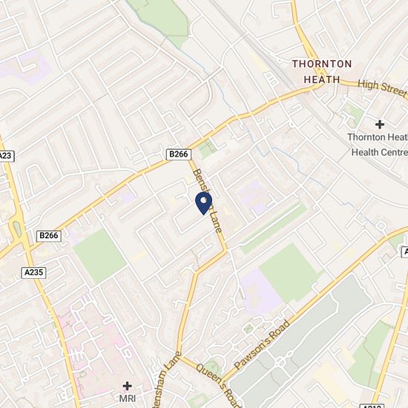Click the High Street road label

[382, 88]
